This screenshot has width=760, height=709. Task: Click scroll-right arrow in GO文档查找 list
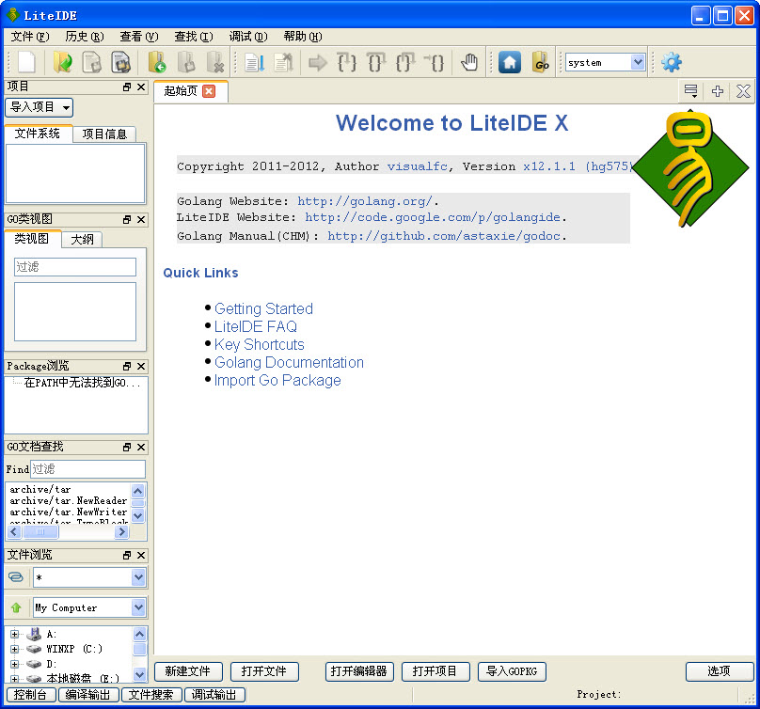121,531
